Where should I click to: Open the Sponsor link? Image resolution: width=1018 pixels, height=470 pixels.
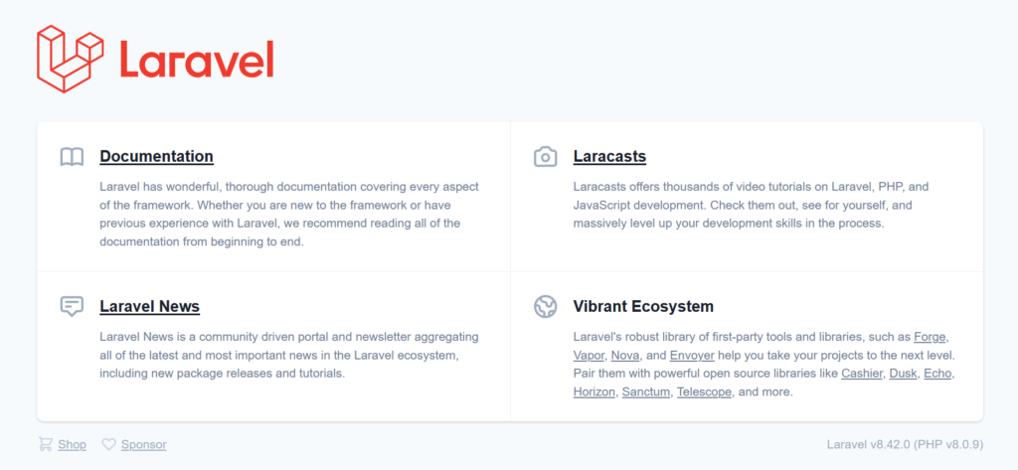pyautogui.click(x=143, y=445)
